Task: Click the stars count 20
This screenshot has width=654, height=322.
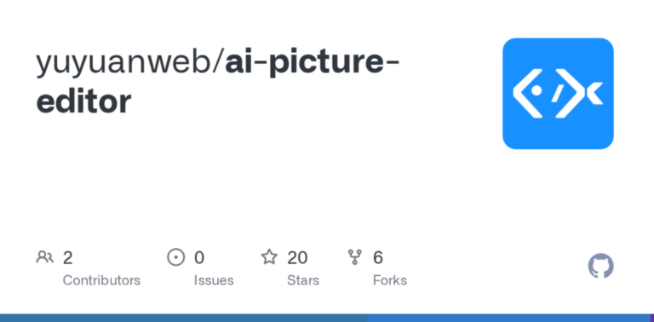Action: coord(297,258)
